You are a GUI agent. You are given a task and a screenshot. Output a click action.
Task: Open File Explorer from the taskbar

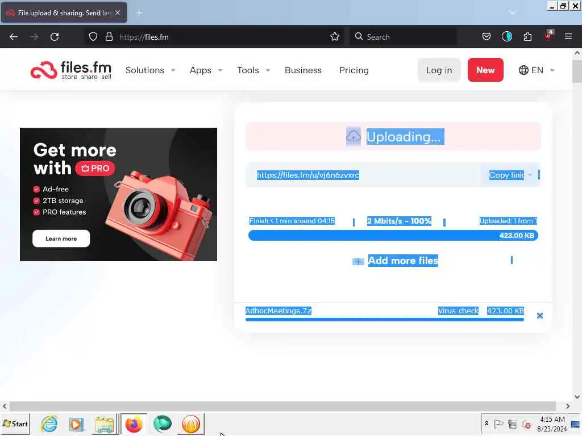click(105, 424)
